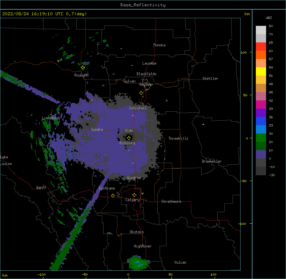
Task: Click the yellow marker below Cochrane
Action: 113,195
